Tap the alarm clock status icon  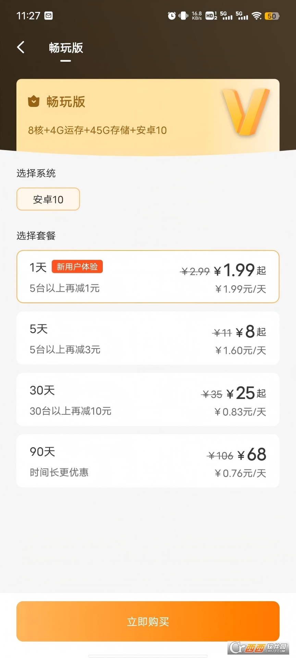pyautogui.click(x=172, y=16)
